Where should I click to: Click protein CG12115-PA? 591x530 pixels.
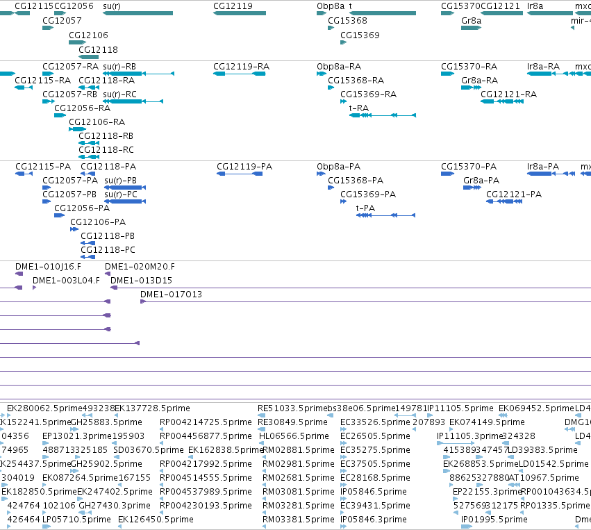(x=43, y=167)
